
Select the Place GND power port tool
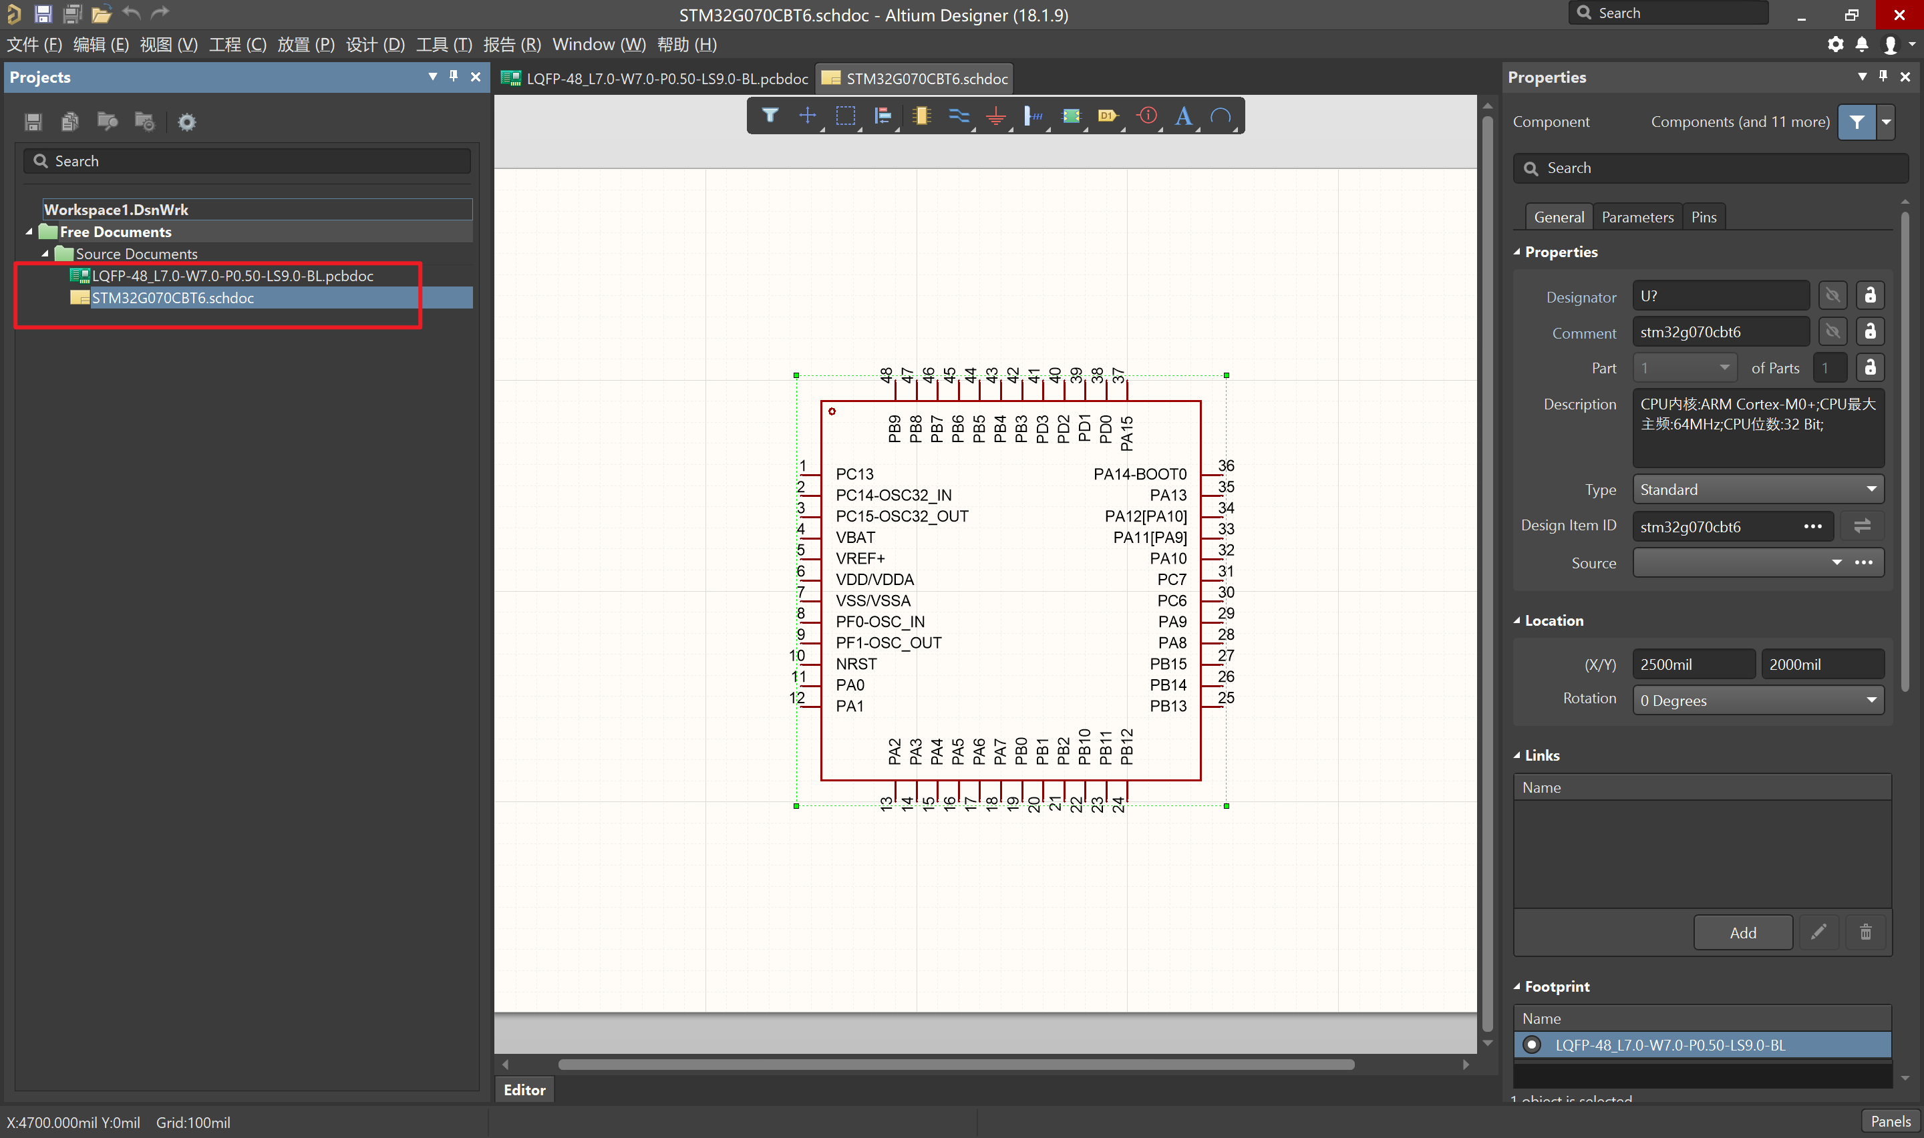pos(996,116)
